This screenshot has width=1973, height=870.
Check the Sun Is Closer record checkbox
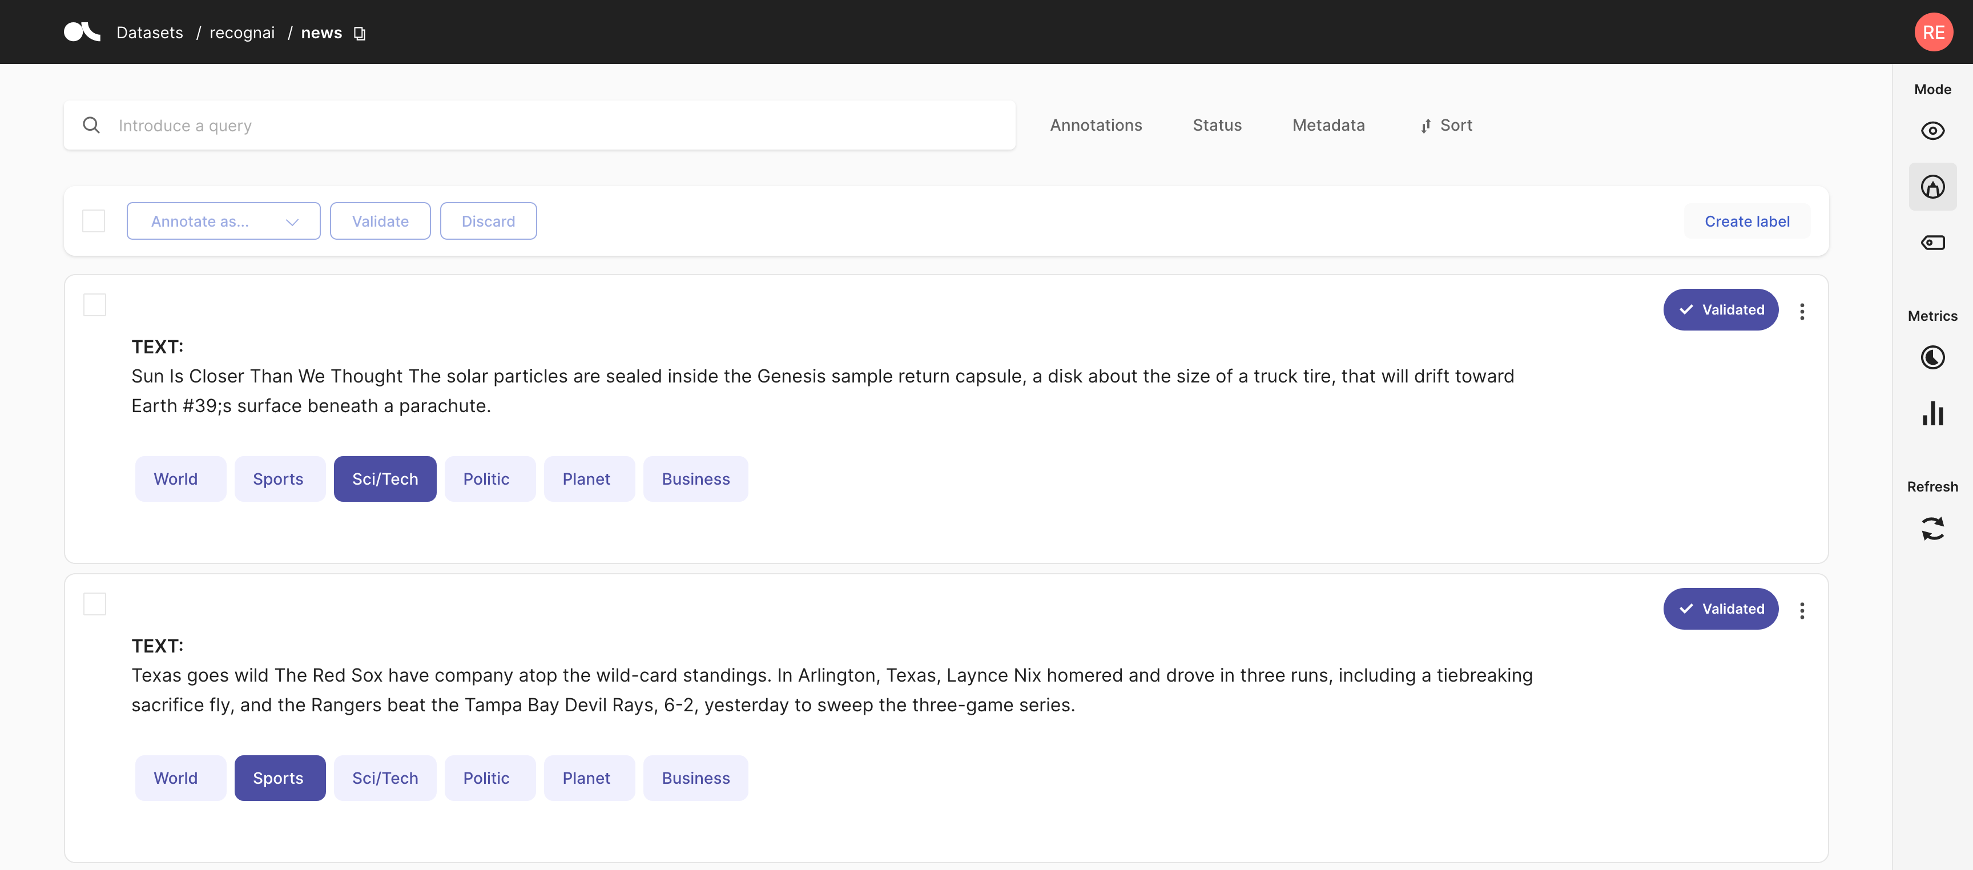click(94, 305)
